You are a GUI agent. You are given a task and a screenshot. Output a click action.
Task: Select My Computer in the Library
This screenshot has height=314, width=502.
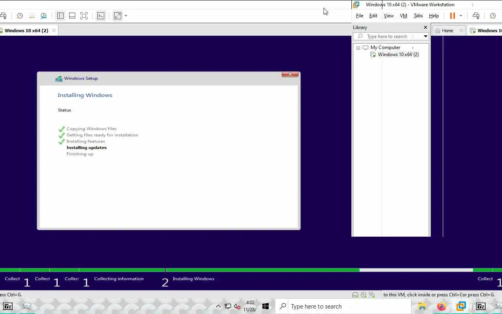tap(385, 47)
